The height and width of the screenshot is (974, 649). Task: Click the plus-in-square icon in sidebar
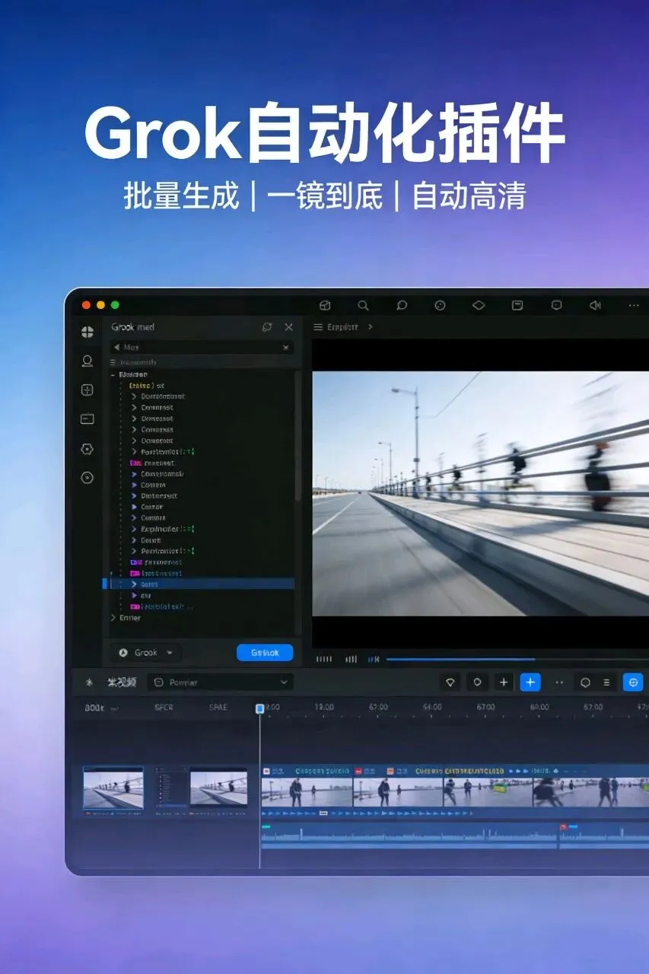point(87,390)
